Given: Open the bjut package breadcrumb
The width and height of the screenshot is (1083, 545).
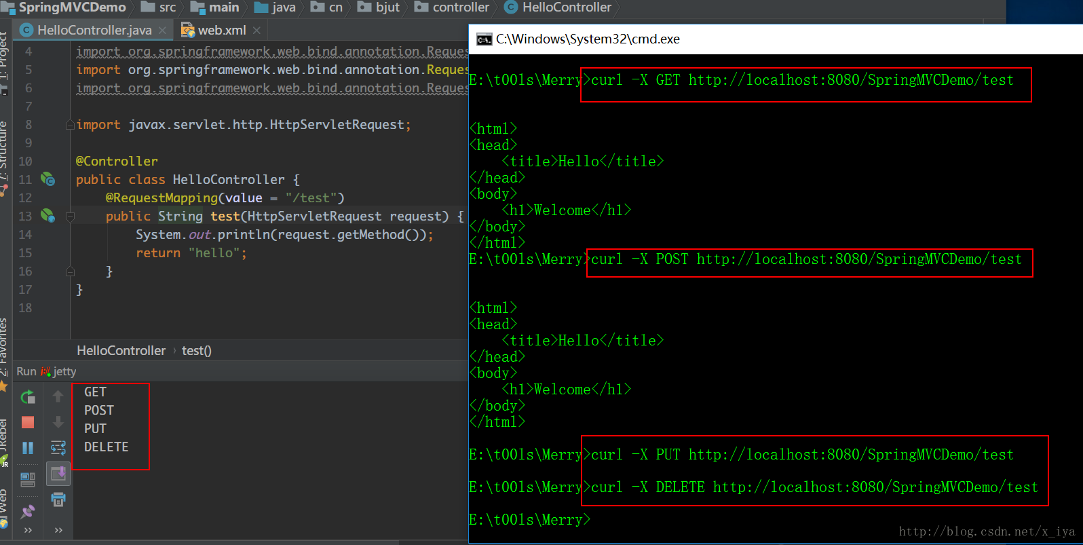Looking at the screenshot, I should click(x=379, y=7).
